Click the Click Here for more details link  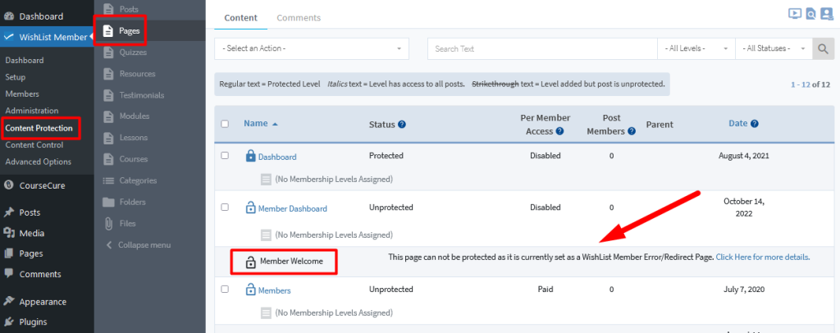pyautogui.click(x=763, y=257)
